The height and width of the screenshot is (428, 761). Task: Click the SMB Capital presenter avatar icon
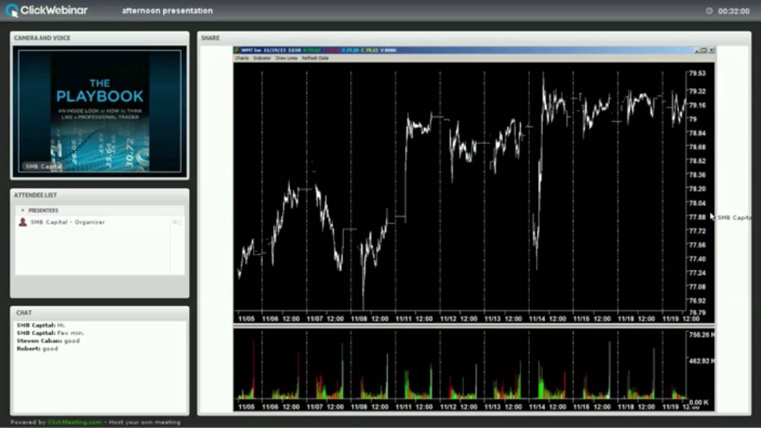click(x=23, y=222)
